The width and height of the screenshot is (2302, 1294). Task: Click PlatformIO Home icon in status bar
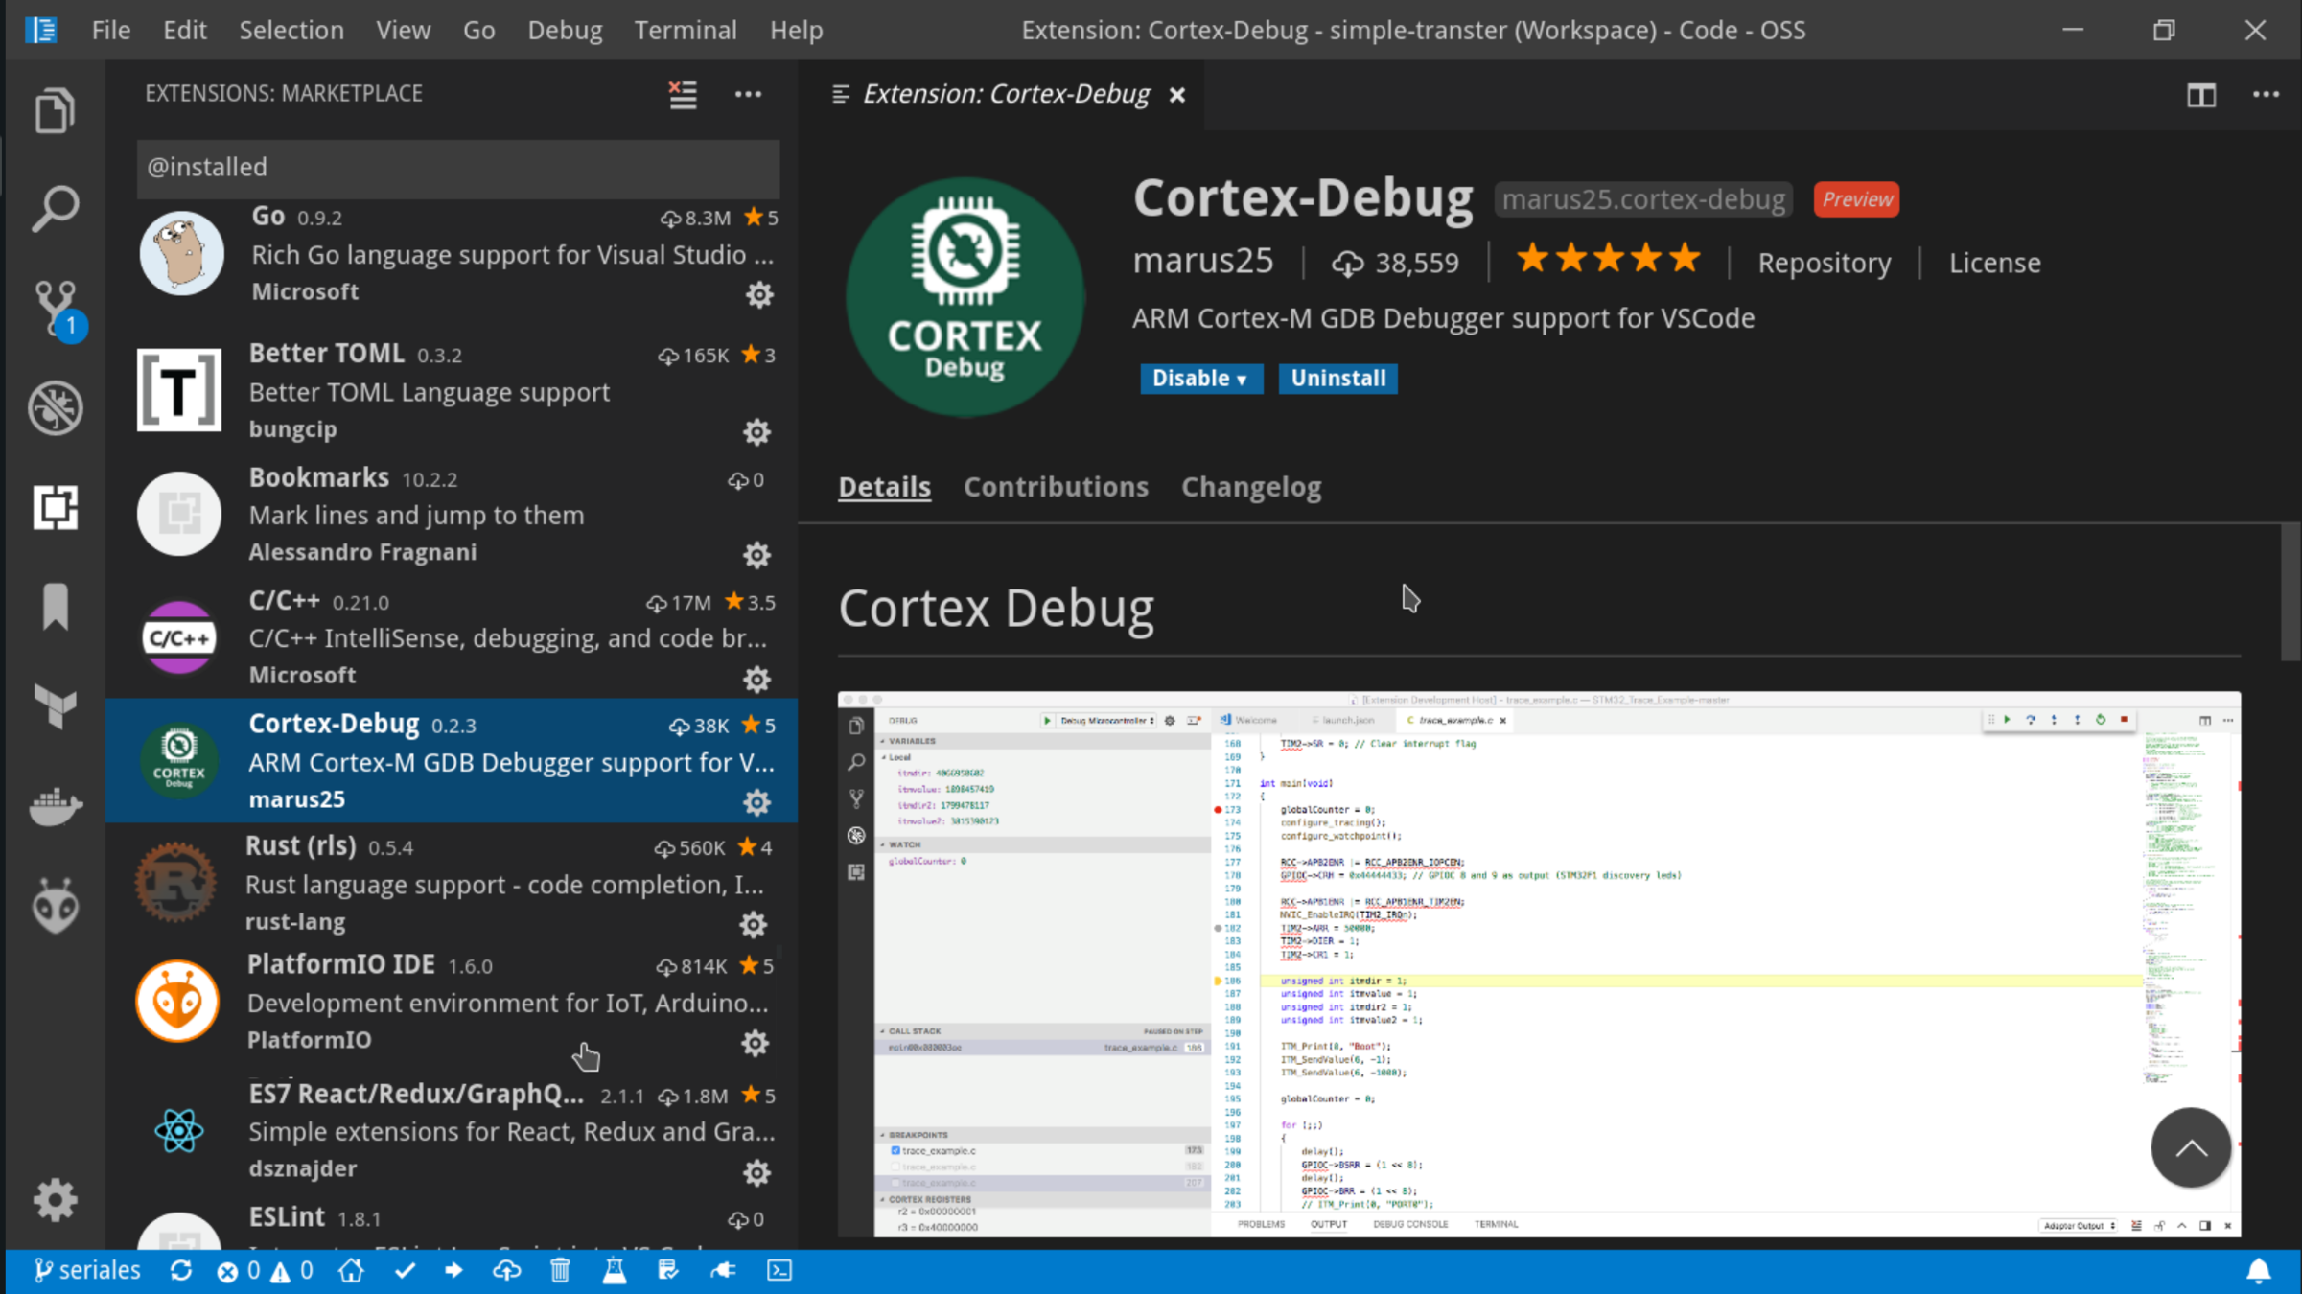351,1271
